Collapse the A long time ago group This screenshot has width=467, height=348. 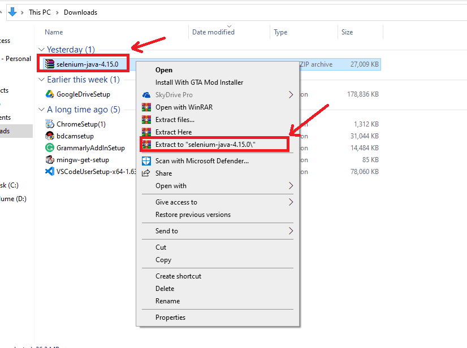coord(41,110)
